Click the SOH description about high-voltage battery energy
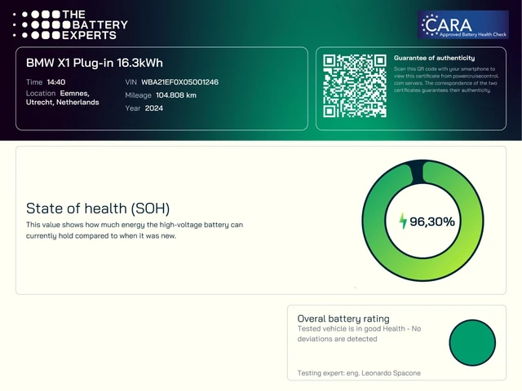 point(135,230)
